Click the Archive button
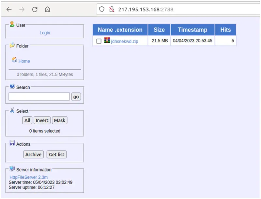Screen dimensions: 261x199 [x=34, y=154]
